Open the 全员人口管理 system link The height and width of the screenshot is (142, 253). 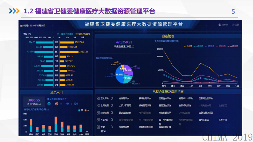coord(125,106)
